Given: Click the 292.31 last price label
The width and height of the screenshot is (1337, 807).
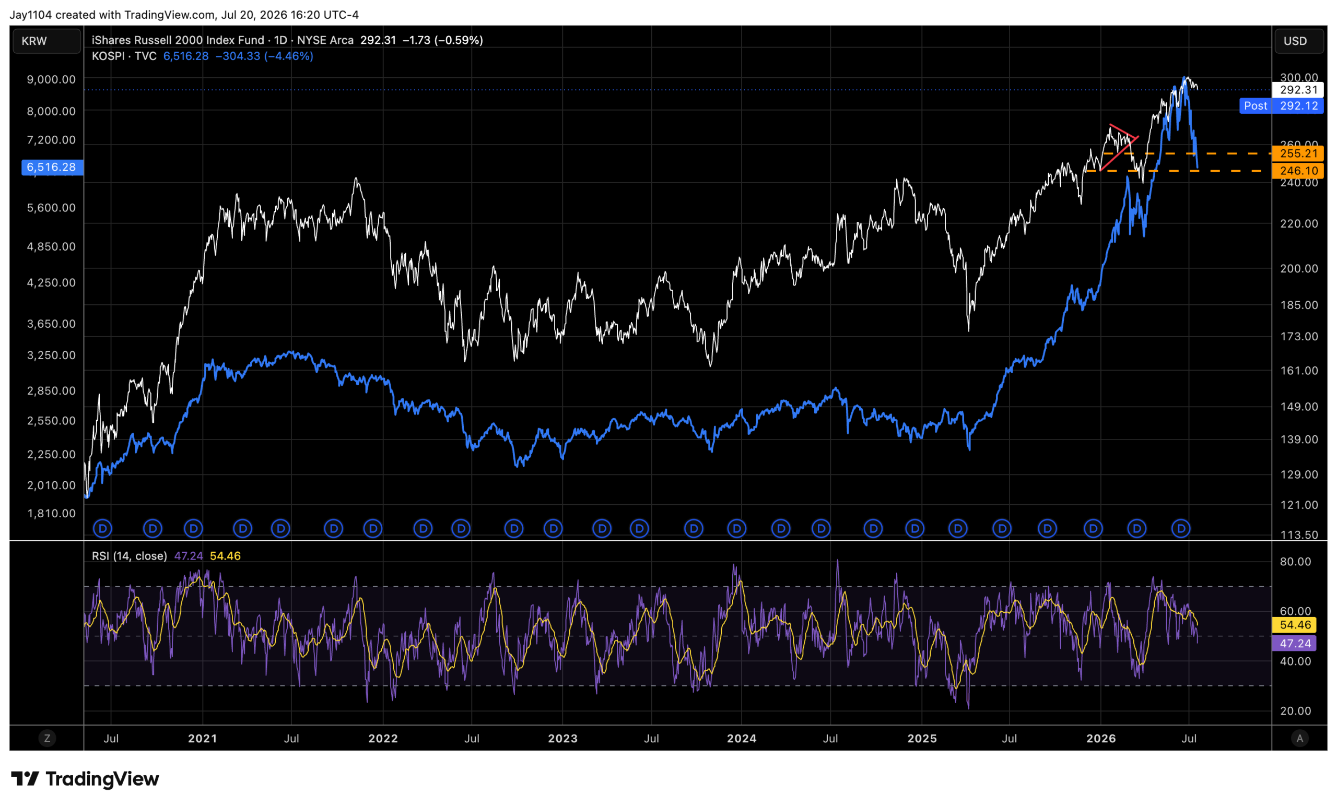Looking at the screenshot, I should [x=1298, y=90].
